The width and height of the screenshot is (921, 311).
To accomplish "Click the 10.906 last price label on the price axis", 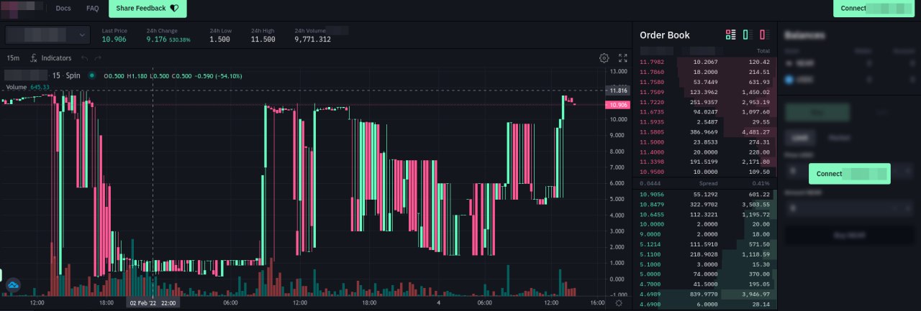I will coord(618,105).
